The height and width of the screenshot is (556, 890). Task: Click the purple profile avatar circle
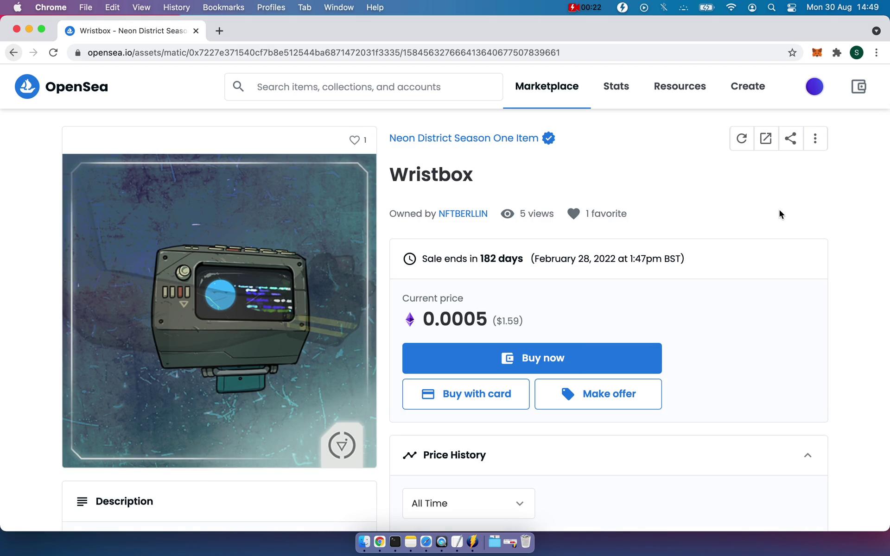pos(814,86)
